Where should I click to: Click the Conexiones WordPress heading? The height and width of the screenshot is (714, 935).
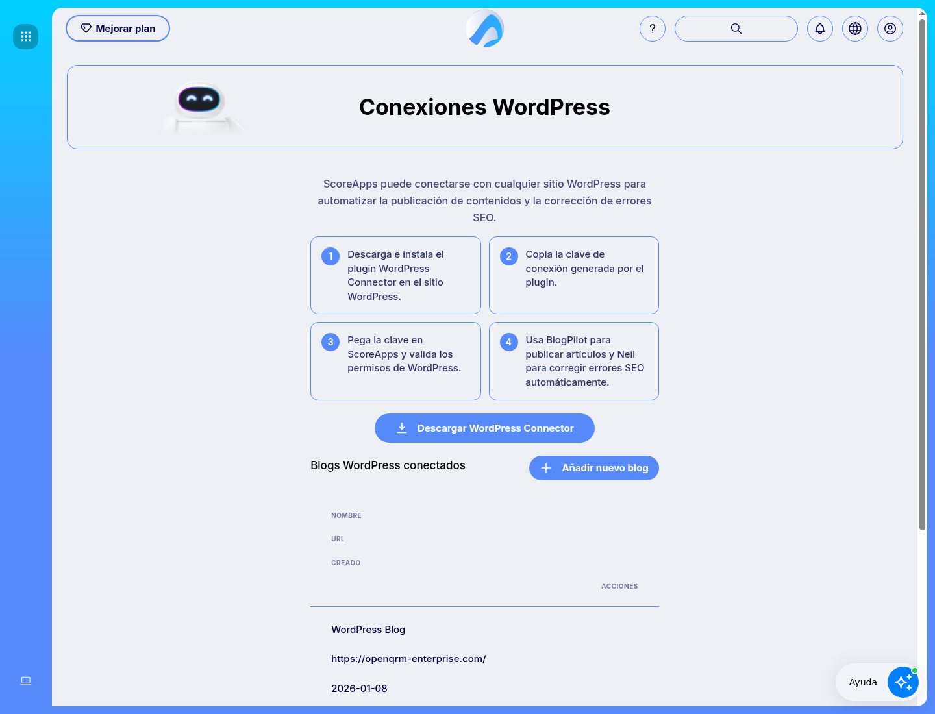pyautogui.click(x=484, y=107)
